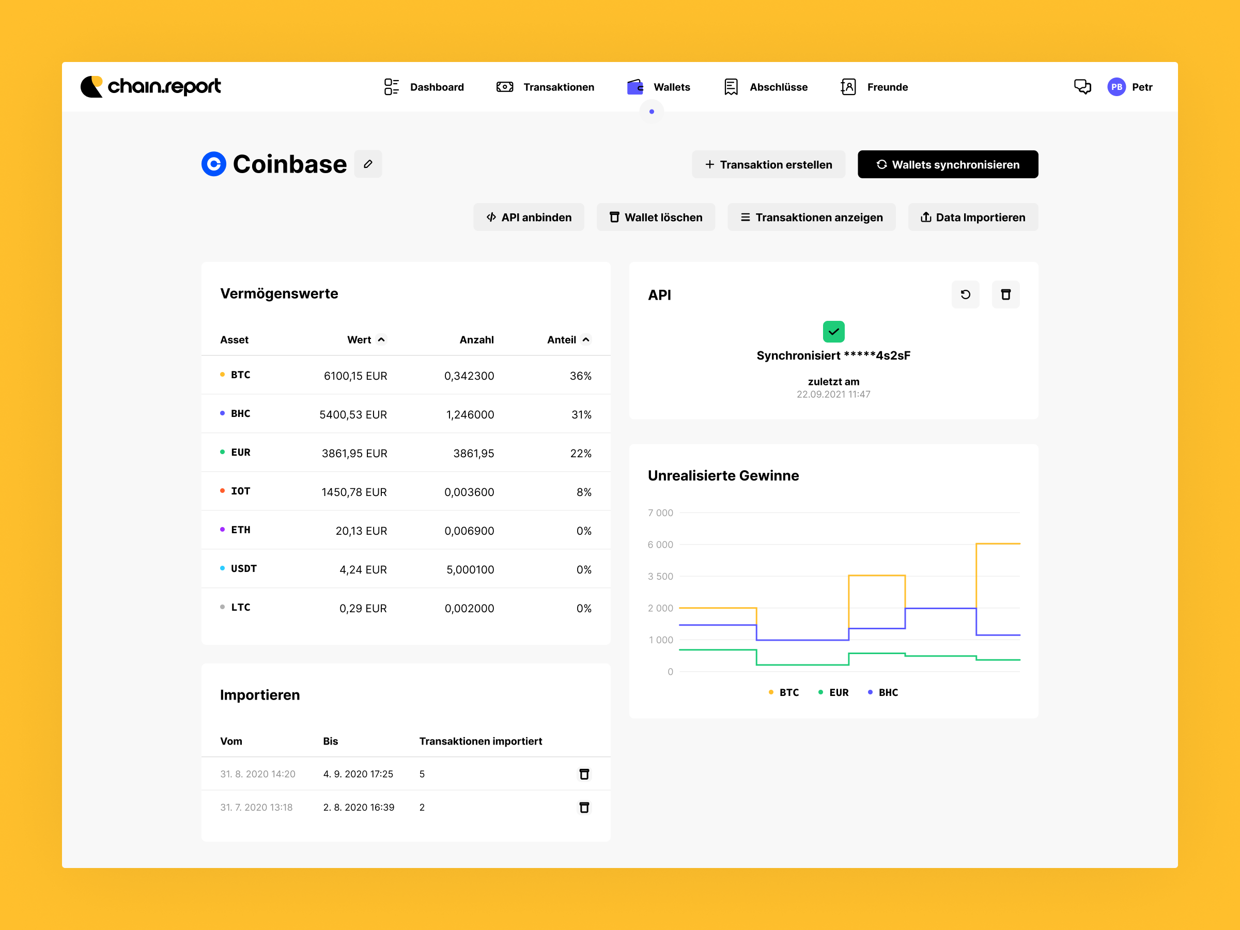This screenshot has height=930, width=1240.
Task: Re-sync the API using the refresh icon
Action: tap(965, 295)
